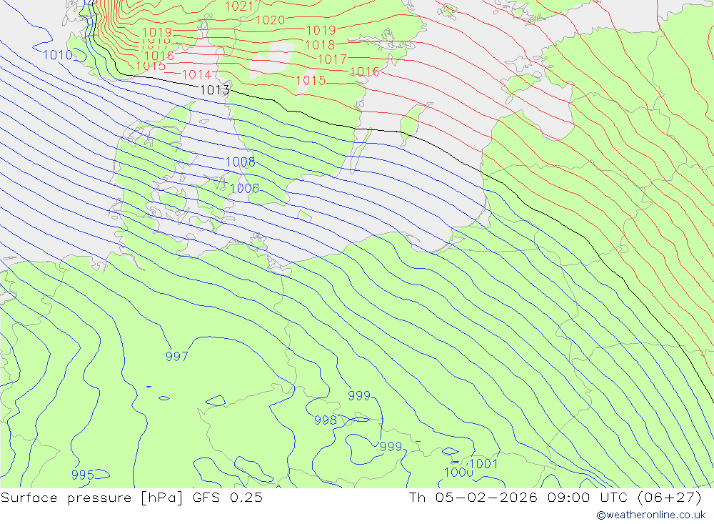Select the blue 1008 isobar label
Screen dimensions: 714x524
(x=240, y=162)
